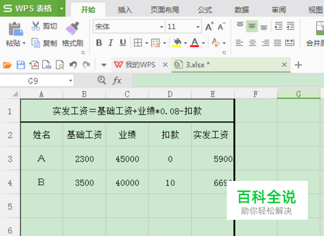Click the Cut (剪切) scissors button
This screenshot has width=324, height=236.
click(x=44, y=26)
